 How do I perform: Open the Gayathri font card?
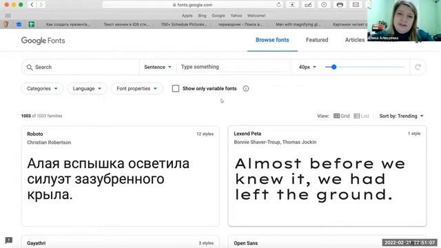pyautogui.click(x=121, y=242)
